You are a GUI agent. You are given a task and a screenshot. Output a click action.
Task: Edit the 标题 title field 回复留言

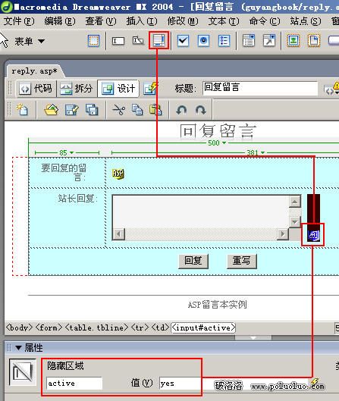click(x=260, y=88)
